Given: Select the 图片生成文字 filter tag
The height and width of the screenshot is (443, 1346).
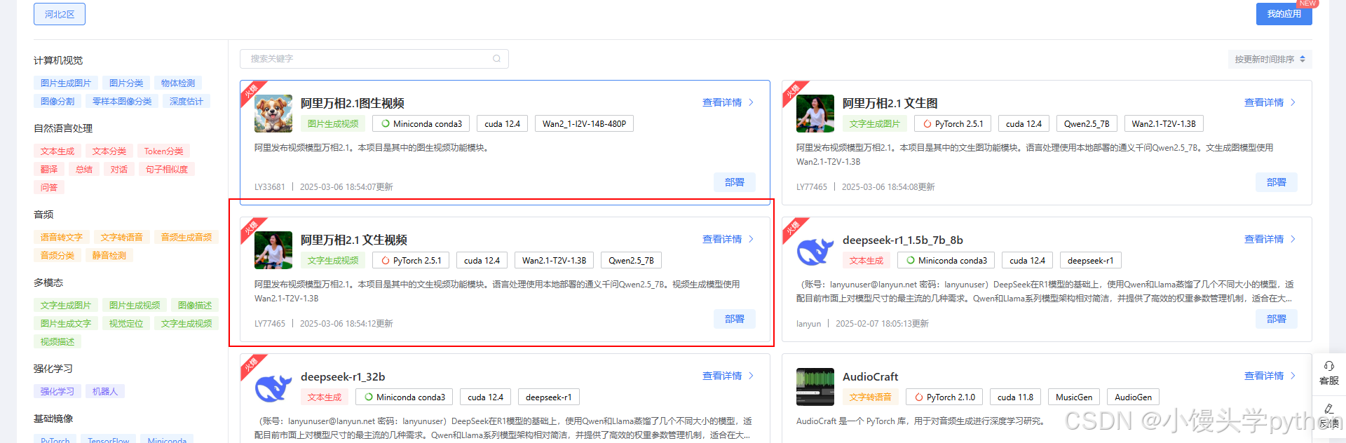Looking at the screenshot, I should (x=66, y=323).
